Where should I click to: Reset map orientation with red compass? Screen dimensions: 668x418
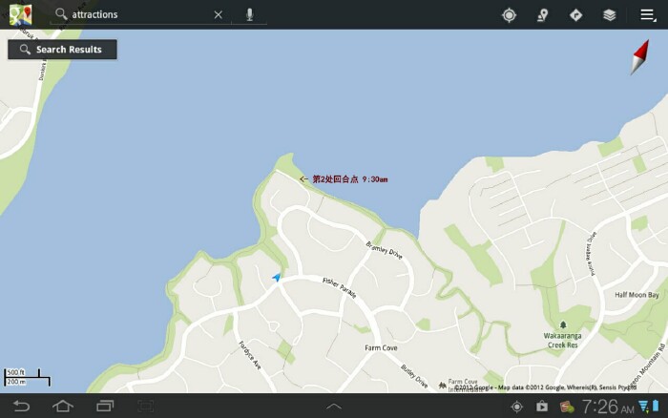pyautogui.click(x=640, y=56)
